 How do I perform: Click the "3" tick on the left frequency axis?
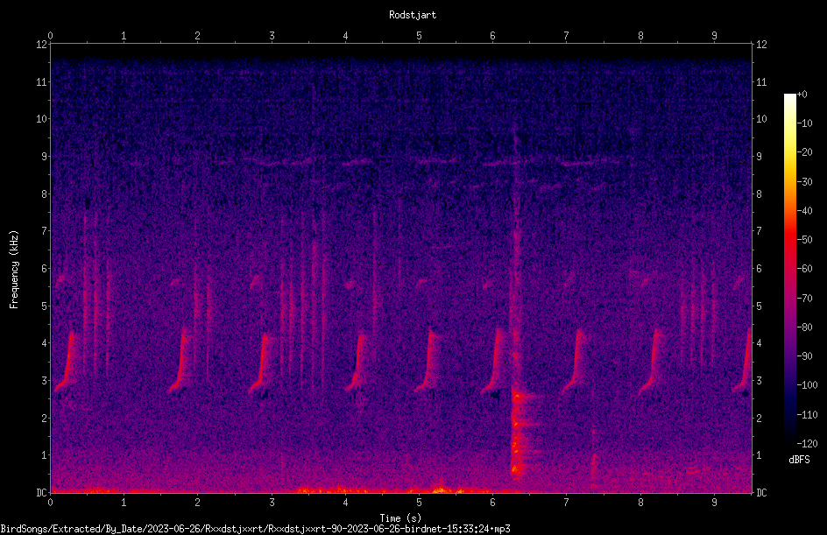[x=44, y=381]
